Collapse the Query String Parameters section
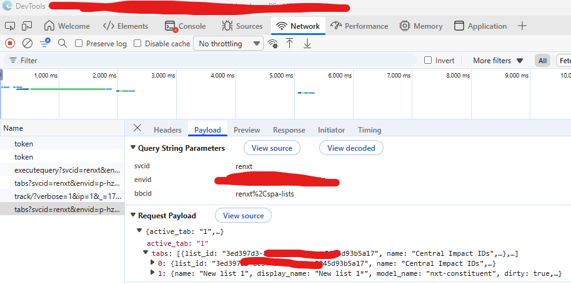The width and height of the screenshot is (571, 284). pos(133,148)
